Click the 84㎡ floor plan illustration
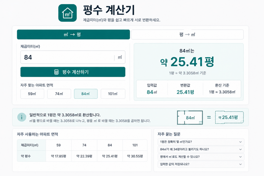264x176 pixels. tap(190, 118)
